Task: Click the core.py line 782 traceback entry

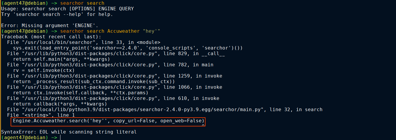Action: tap(110, 65)
